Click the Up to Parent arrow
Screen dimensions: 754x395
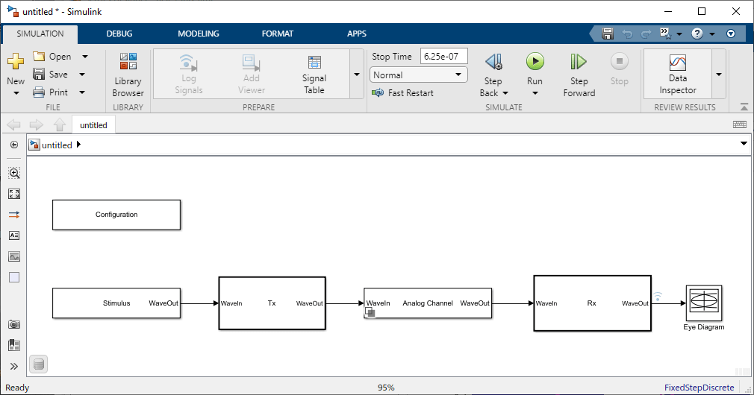60,124
